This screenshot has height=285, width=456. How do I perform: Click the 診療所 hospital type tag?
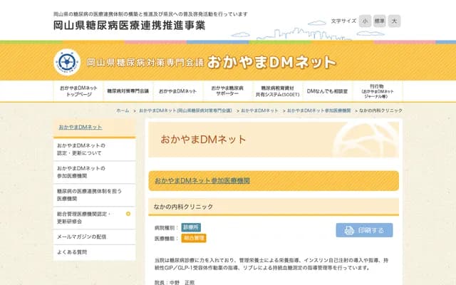191,227
